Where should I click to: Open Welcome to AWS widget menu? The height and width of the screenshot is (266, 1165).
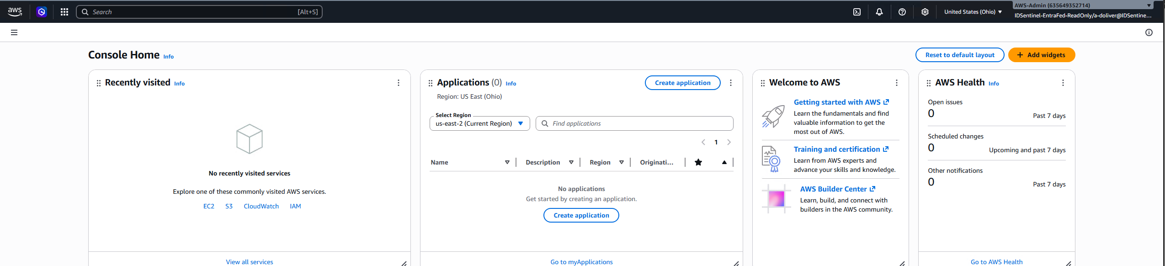[x=897, y=83]
